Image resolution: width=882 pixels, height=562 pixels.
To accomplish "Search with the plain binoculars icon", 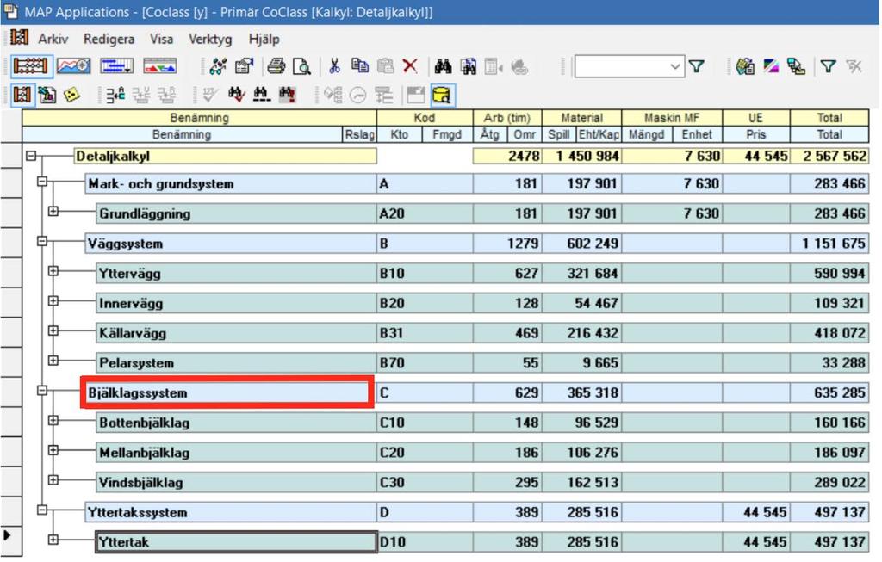I will [x=444, y=66].
